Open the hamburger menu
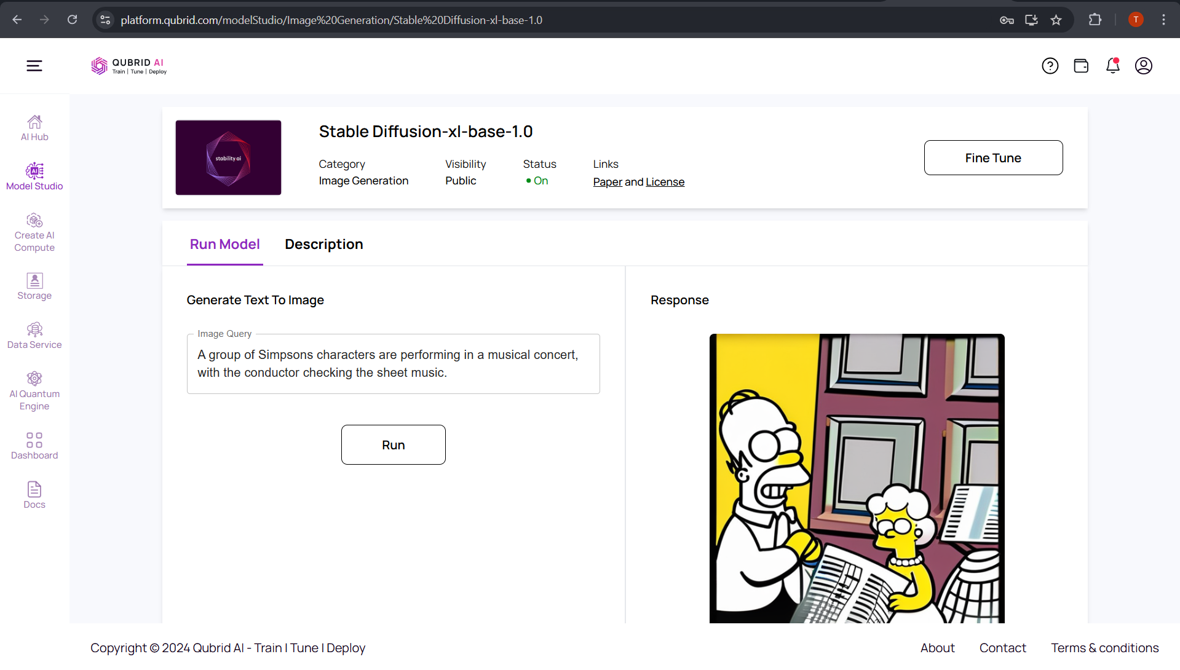 (x=34, y=66)
